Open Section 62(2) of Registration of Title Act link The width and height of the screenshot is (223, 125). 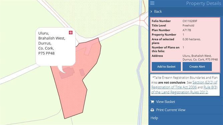click(x=185, y=85)
